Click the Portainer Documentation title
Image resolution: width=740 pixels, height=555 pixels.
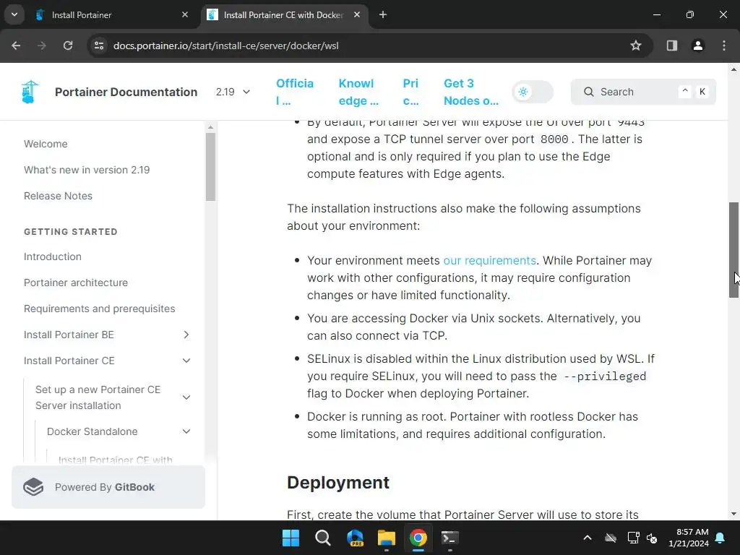pos(126,92)
